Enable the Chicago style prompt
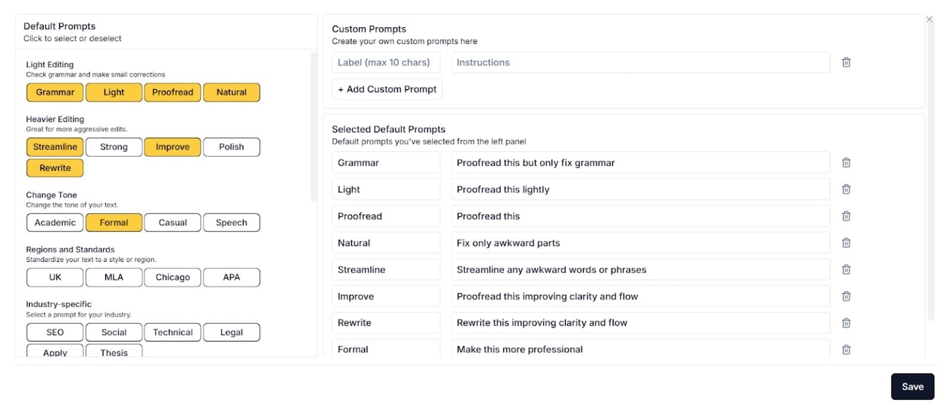 coord(172,277)
